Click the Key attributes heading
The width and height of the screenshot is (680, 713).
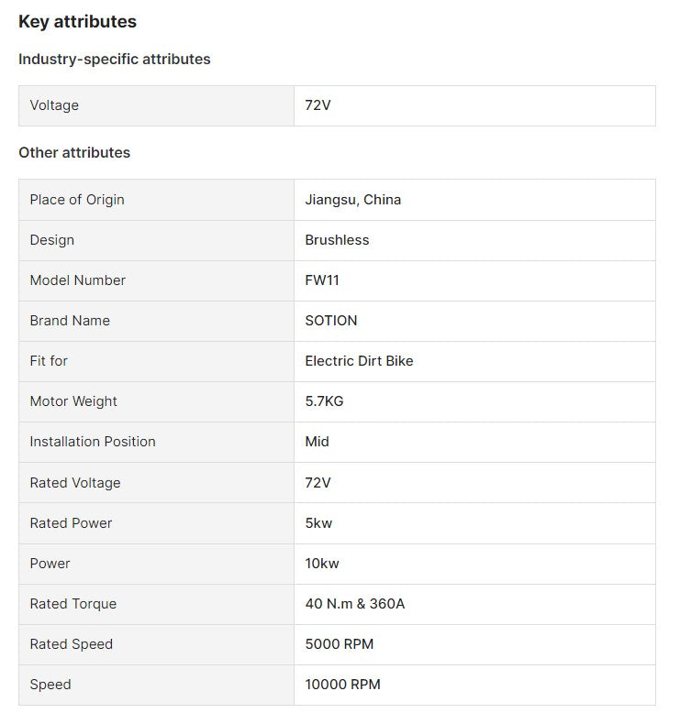coord(77,21)
